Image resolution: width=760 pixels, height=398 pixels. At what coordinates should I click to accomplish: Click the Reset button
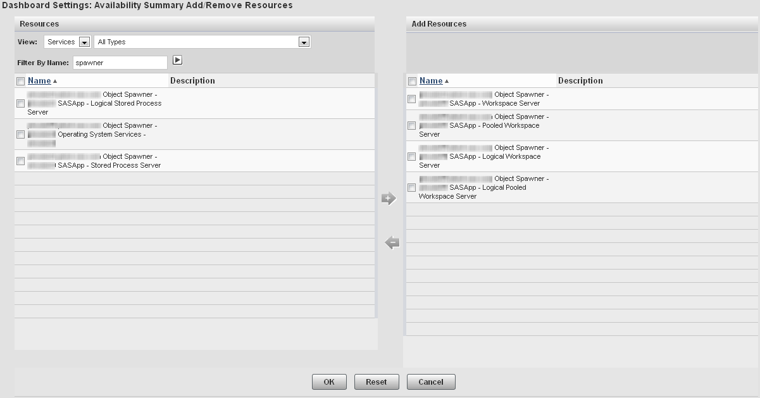click(377, 382)
